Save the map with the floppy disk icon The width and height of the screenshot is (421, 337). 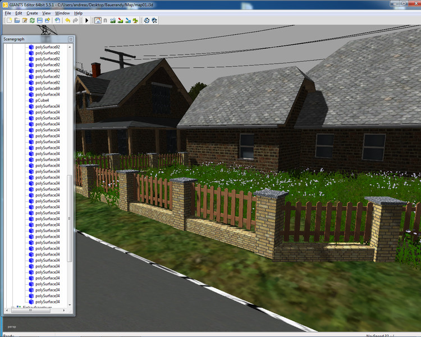(x=39, y=20)
